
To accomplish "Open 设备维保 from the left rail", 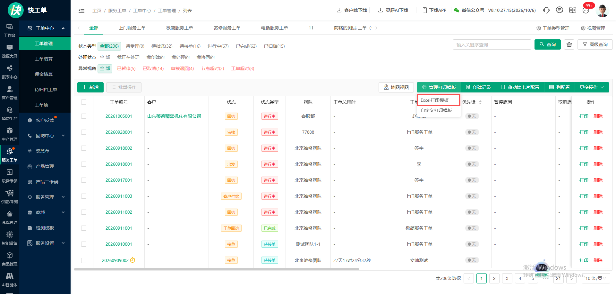I will point(10,176).
